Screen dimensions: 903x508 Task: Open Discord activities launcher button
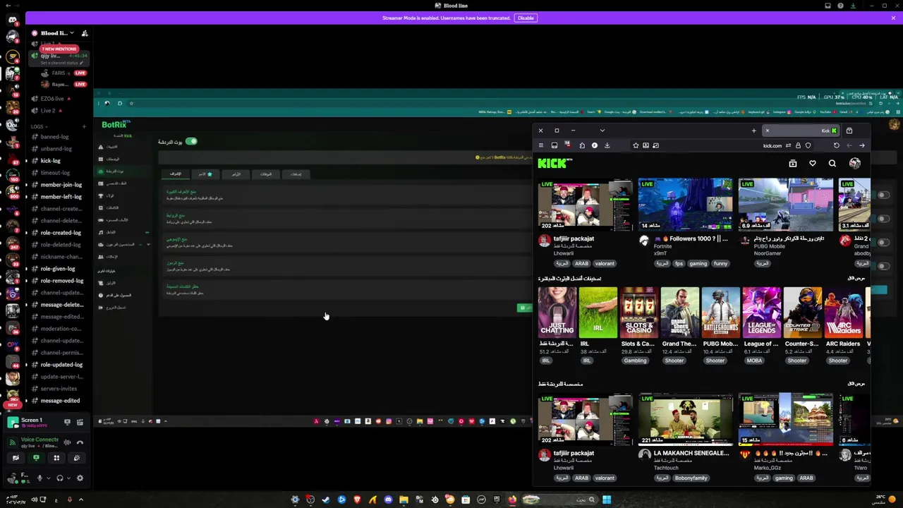coord(56,458)
